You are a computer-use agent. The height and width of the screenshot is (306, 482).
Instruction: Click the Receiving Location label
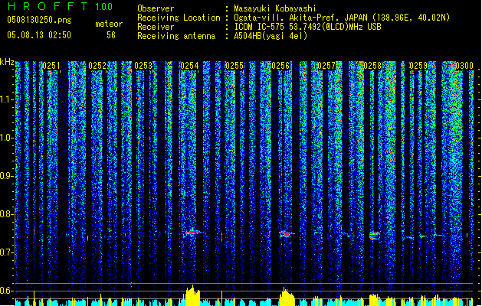pyautogui.click(x=179, y=18)
